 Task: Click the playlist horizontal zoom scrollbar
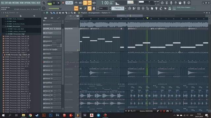click(130, 16)
